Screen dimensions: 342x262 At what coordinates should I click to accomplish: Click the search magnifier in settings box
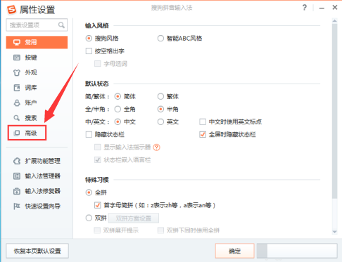pyautogui.click(x=61, y=25)
